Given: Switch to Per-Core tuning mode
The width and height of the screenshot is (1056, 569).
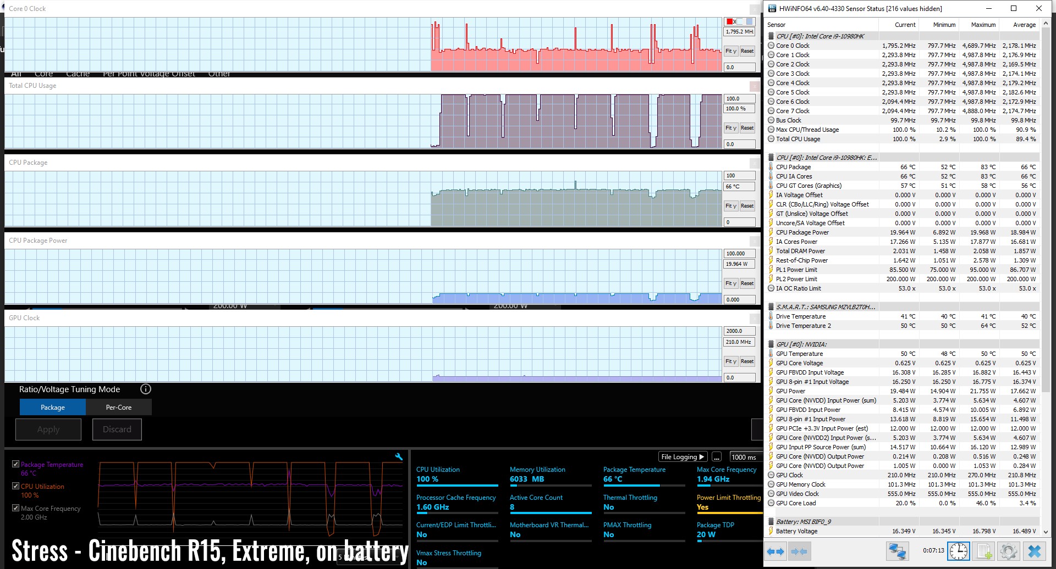Looking at the screenshot, I should point(119,408).
